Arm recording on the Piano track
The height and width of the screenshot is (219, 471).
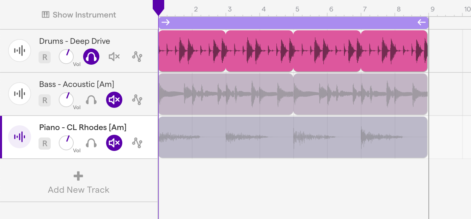point(45,144)
